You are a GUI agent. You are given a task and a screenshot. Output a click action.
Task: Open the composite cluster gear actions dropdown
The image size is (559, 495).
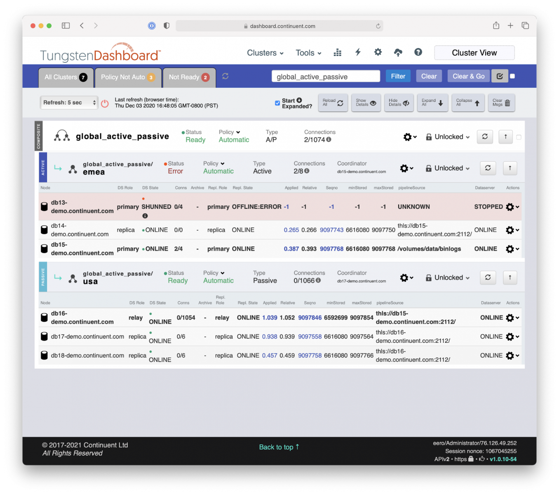coord(410,137)
